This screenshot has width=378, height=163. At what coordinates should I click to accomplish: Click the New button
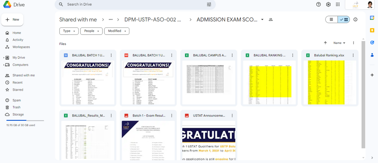(12, 19)
